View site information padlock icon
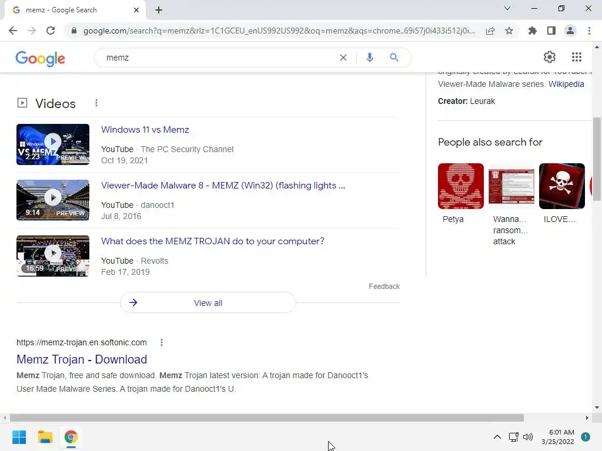This screenshot has width=602, height=451. (x=74, y=31)
